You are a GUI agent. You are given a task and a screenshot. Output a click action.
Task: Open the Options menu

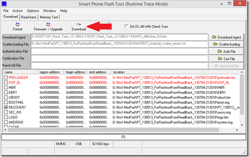(x=33, y=11)
